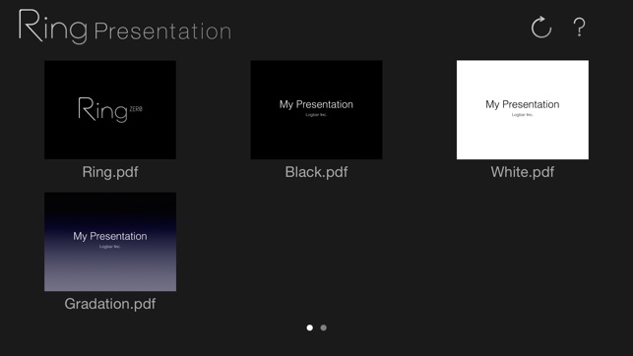Click My Presentation title on the white slide
The height and width of the screenshot is (356, 633).
coord(523,104)
